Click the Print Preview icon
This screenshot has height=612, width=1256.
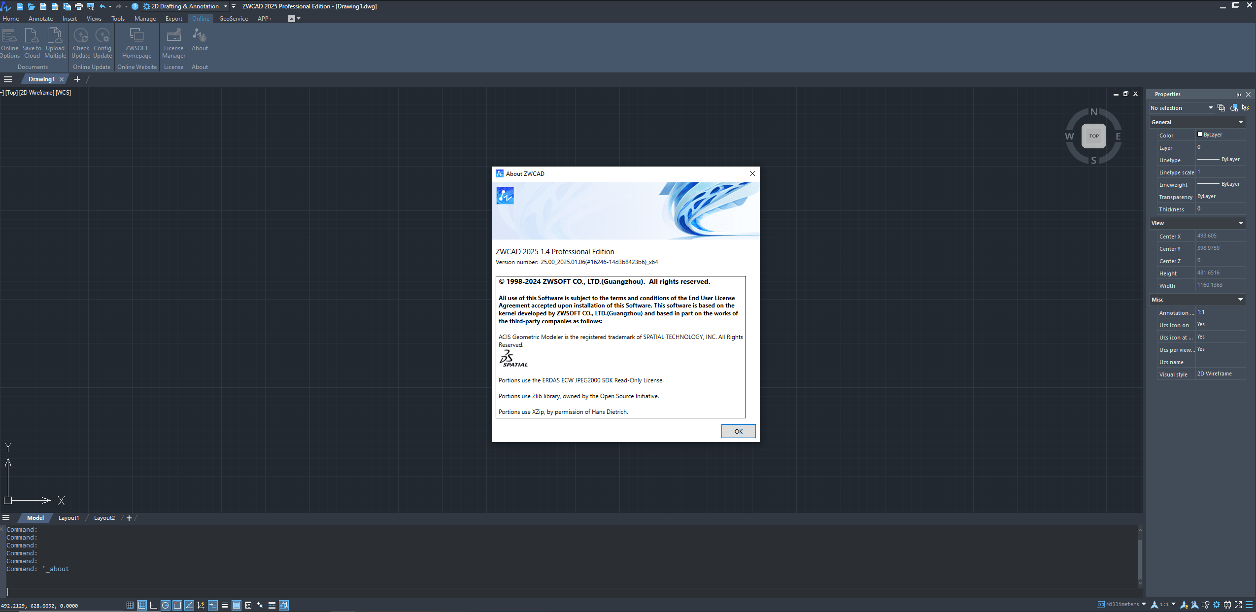(91, 6)
